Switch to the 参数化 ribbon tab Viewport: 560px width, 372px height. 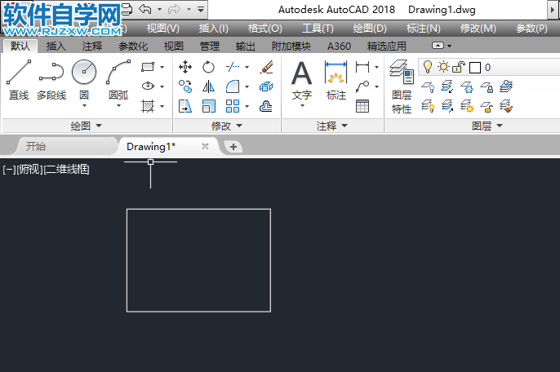[133, 46]
